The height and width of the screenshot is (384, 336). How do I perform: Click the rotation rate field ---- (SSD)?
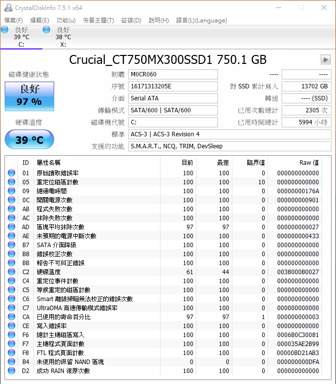point(307,98)
